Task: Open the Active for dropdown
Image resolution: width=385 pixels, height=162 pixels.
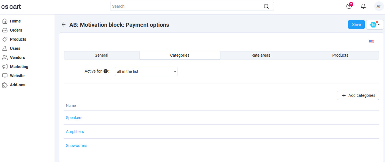Action: (x=146, y=71)
